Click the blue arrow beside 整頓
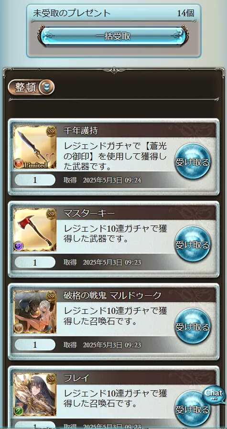Image resolution: width=227 pixels, height=429 pixels. pos(47,87)
